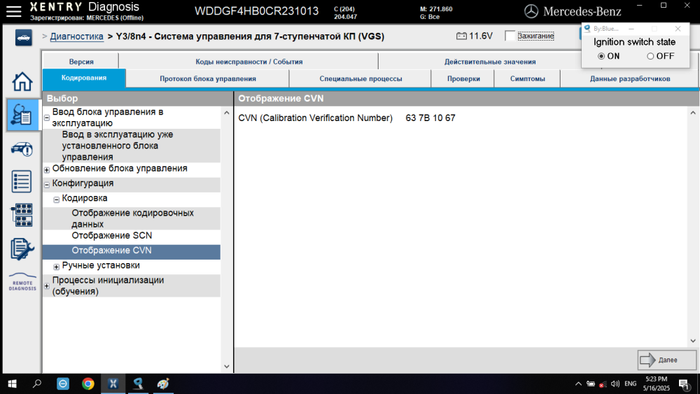Screen dimensions: 700x394
Task: Click the battery voltage icon
Action: (461, 36)
